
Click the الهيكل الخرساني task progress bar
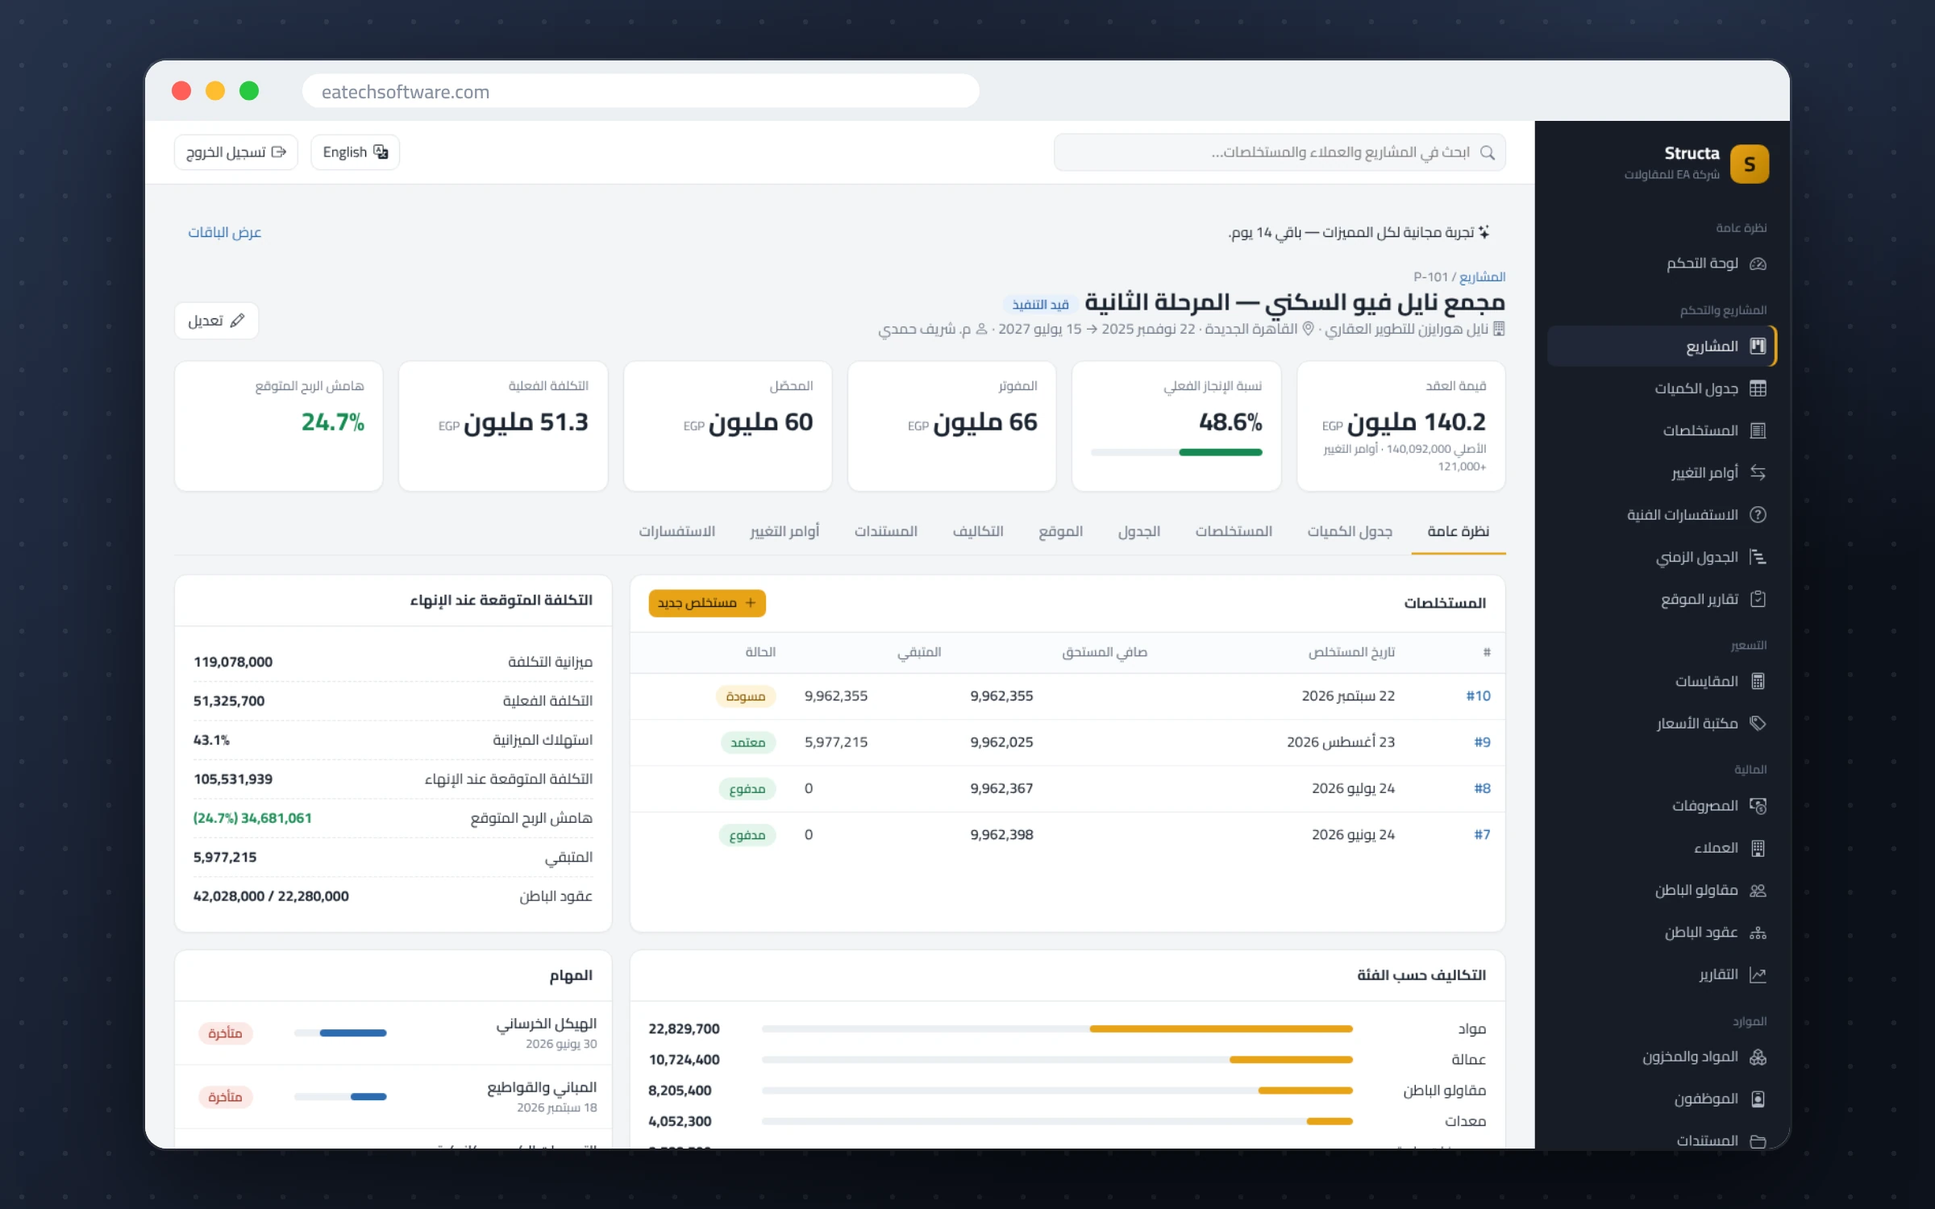[340, 1032]
